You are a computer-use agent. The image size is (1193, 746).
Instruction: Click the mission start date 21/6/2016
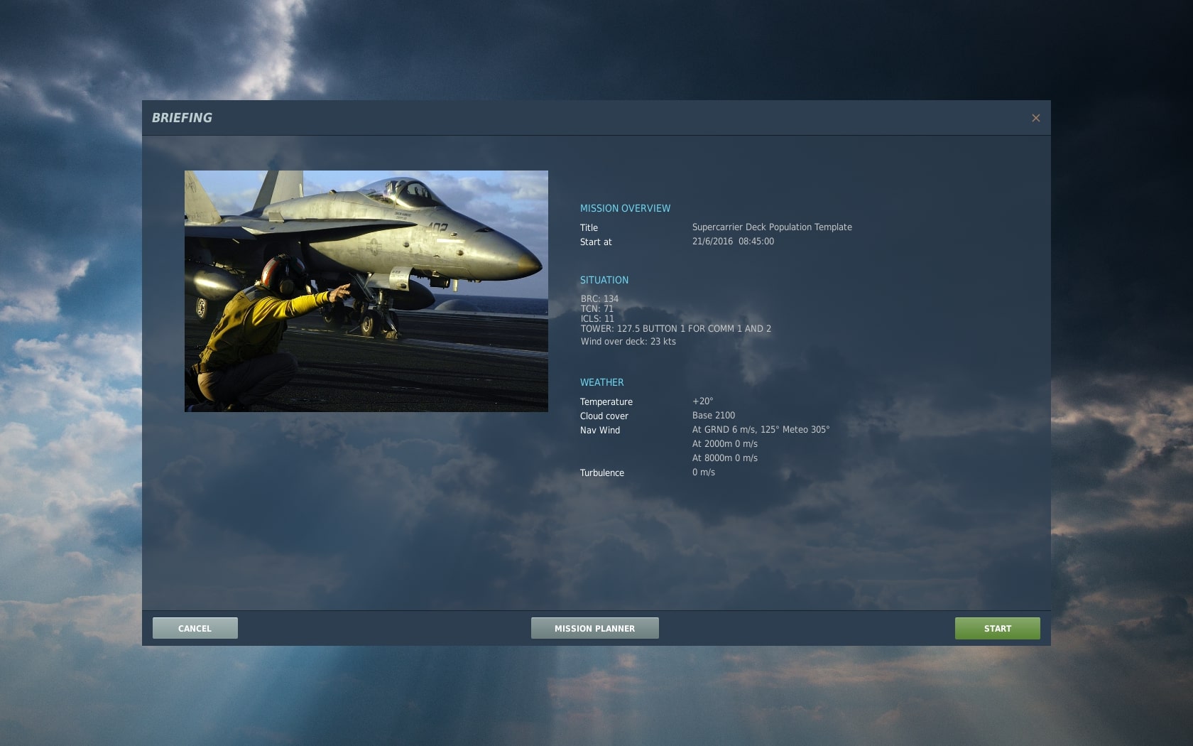click(x=712, y=242)
